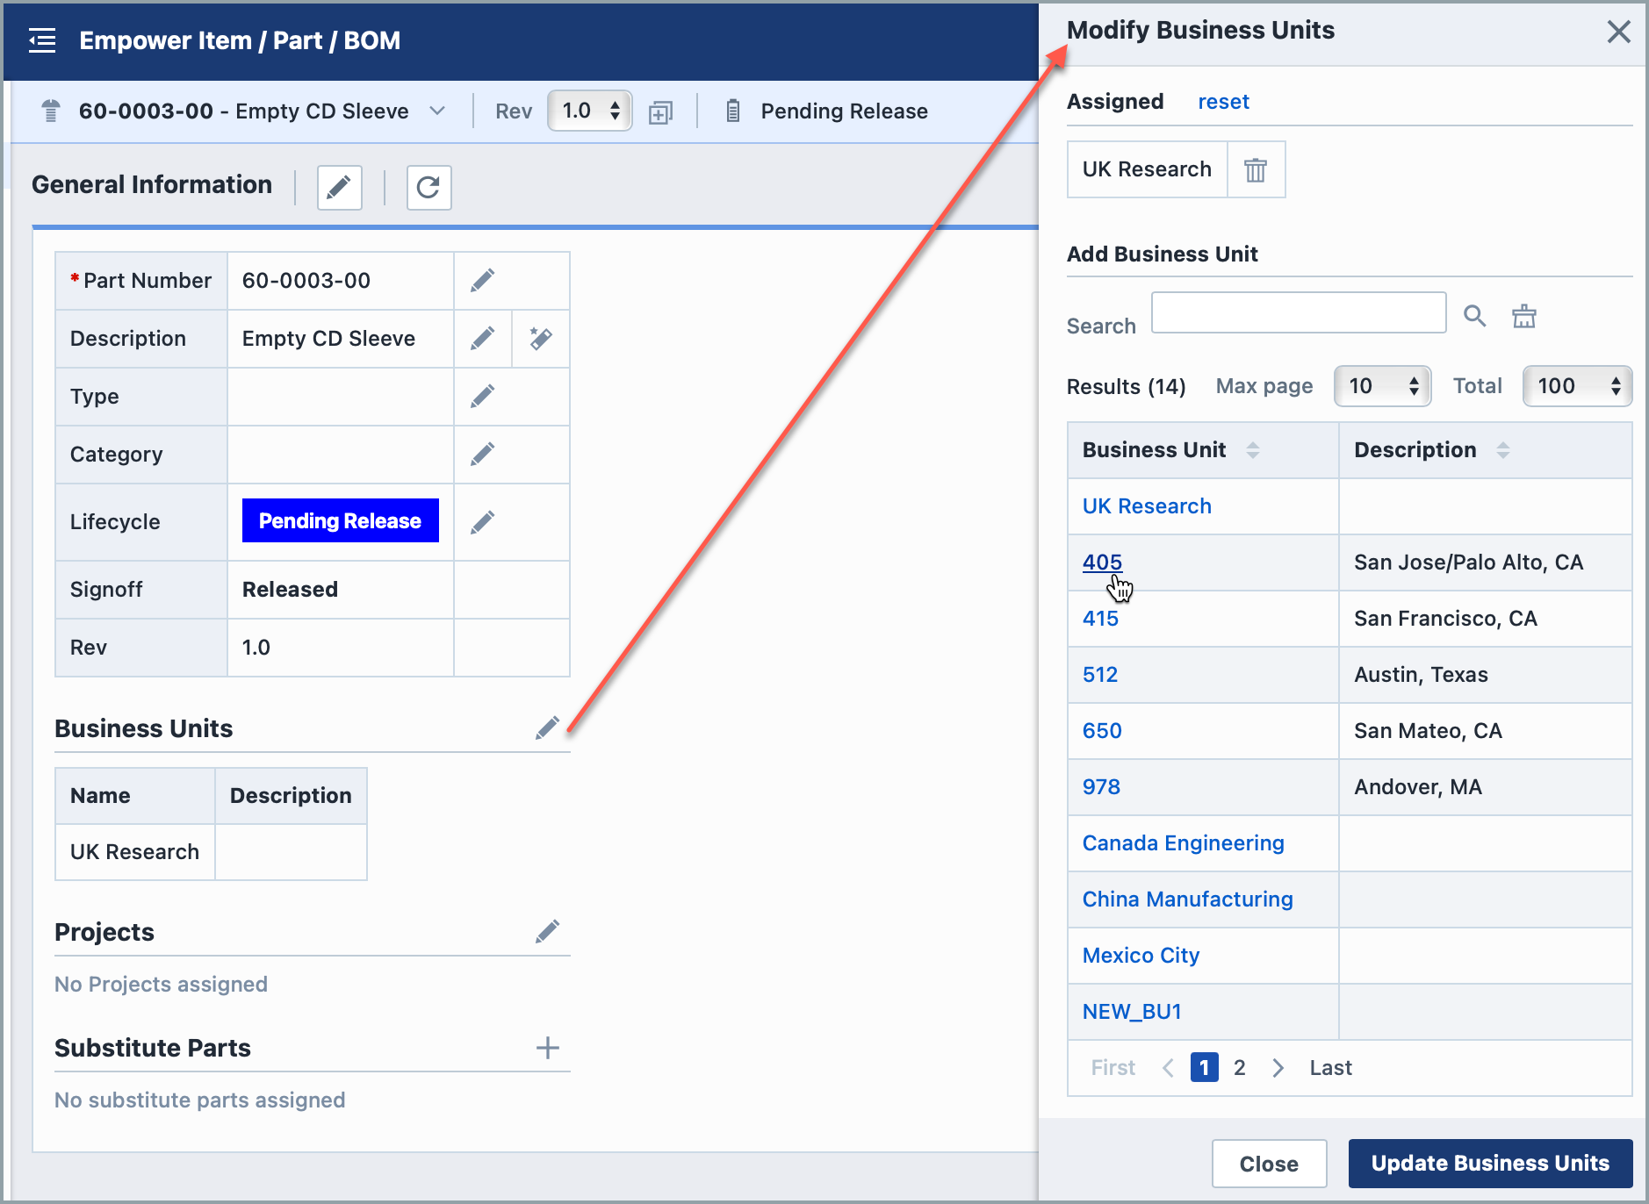The width and height of the screenshot is (1649, 1204).
Task: Open the Max page size dropdown
Action: (x=1382, y=386)
